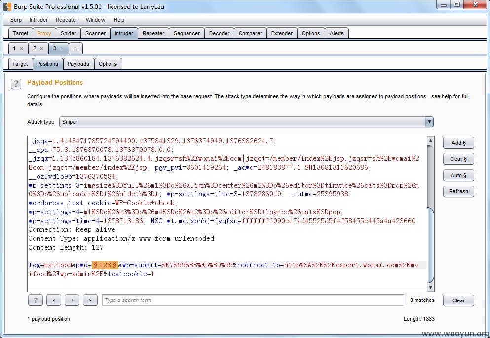Click the highlighted §123§ payload position

[x=105, y=265]
